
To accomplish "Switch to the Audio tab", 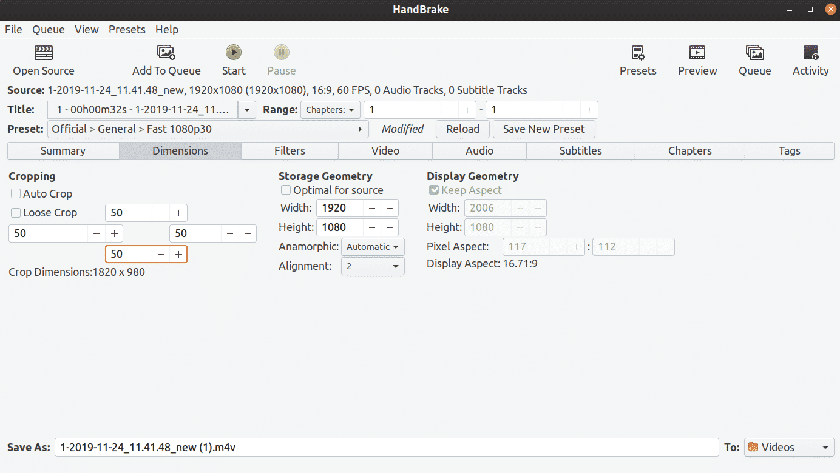I will click(479, 151).
